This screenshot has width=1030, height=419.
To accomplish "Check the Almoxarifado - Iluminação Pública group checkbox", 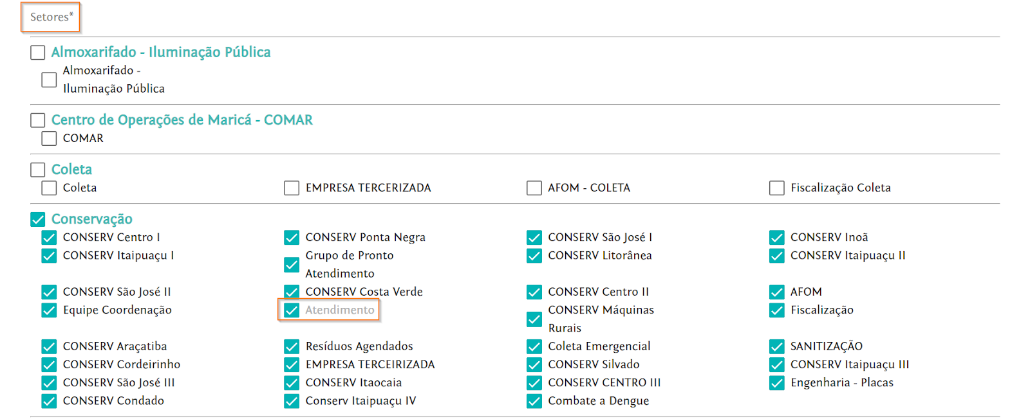I will click(x=38, y=53).
